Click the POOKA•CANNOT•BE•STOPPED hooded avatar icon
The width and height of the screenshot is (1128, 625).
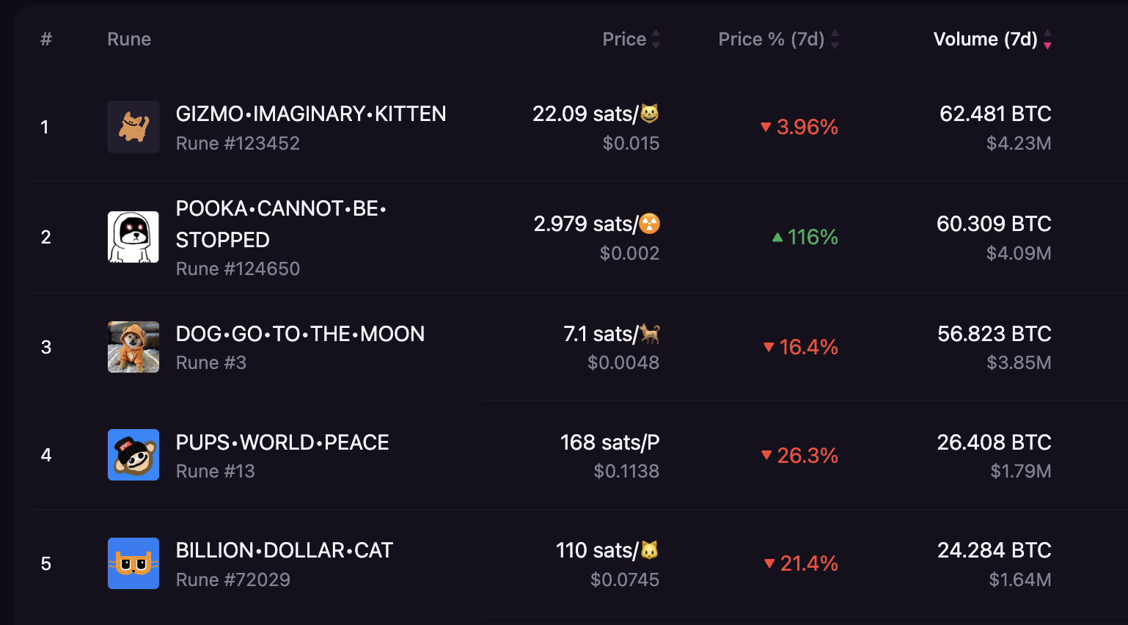(133, 237)
